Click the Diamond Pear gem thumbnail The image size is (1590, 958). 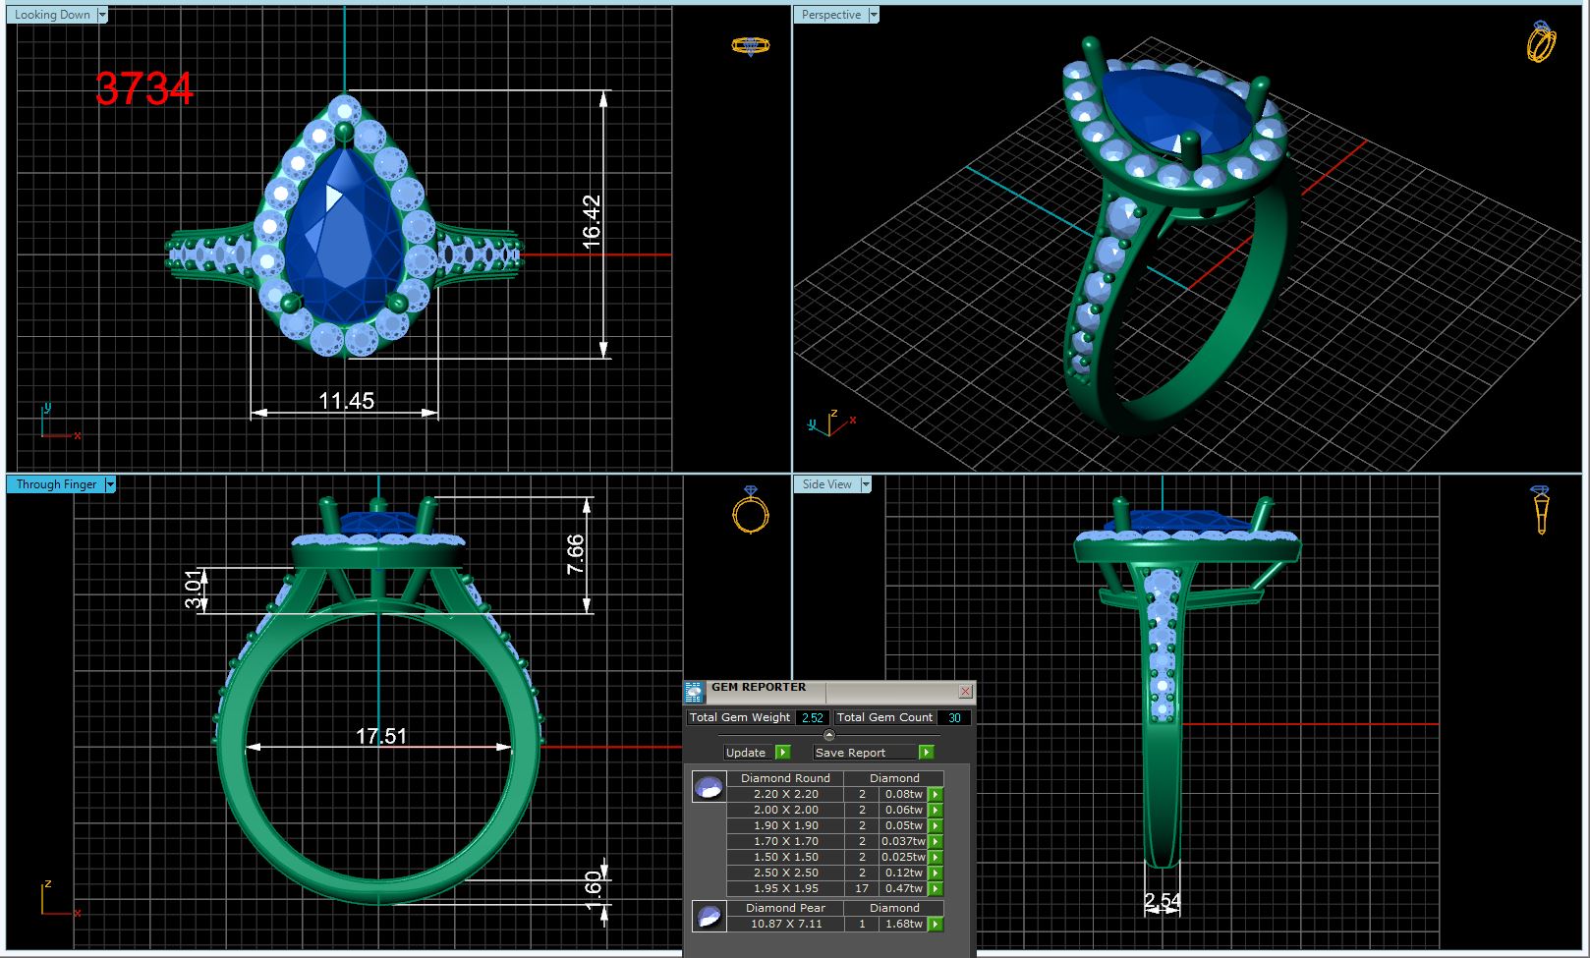pyautogui.click(x=709, y=916)
